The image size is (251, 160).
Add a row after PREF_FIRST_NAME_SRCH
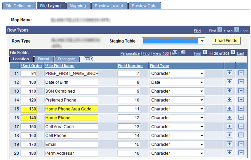click(x=229, y=73)
